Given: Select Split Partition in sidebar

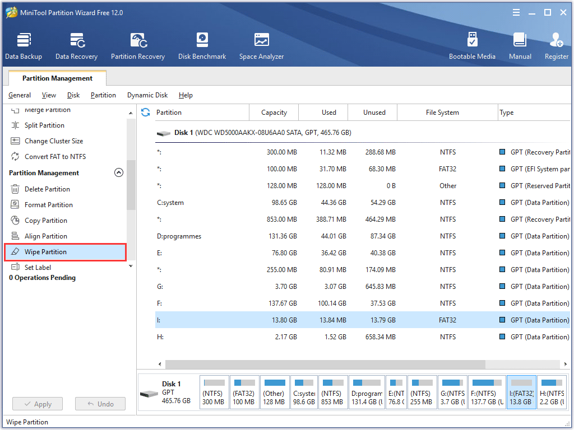Looking at the screenshot, I should pyautogui.click(x=44, y=125).
